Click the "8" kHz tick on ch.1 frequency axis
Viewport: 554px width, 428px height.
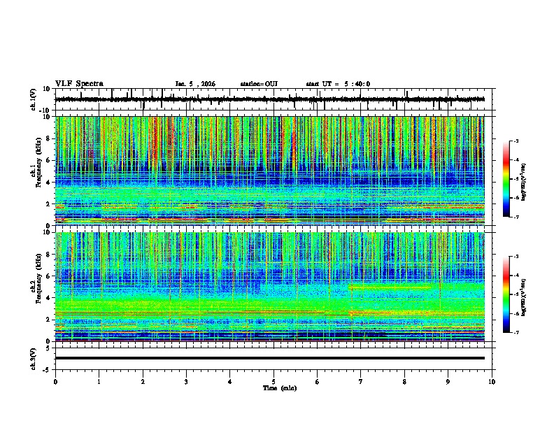[x=49, y=138]
